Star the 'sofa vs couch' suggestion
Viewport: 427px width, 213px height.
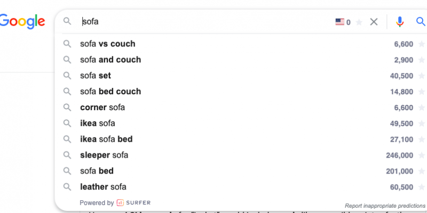tap(422, 44)
